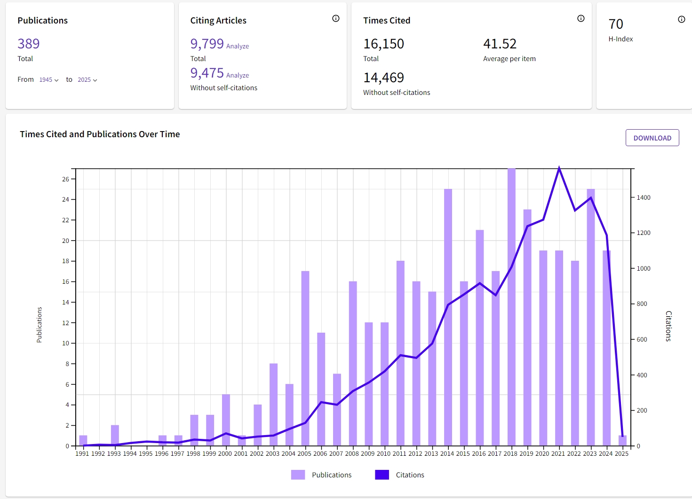Click the 2005 publications bar
Image resolution: width=692 pixels, height=499 pixels.
pos(305,357)
